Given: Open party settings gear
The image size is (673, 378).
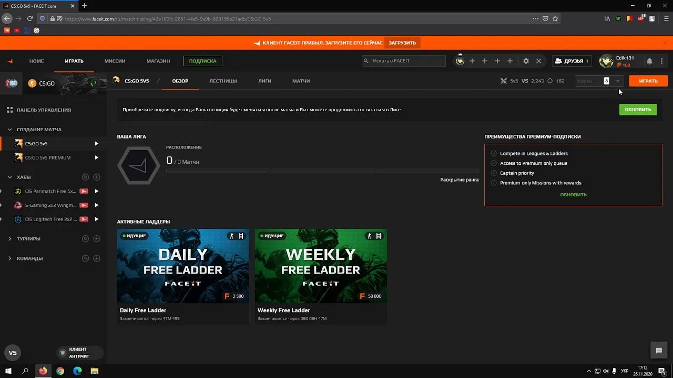Looking at the screenshot, I should tap(526, 61).
